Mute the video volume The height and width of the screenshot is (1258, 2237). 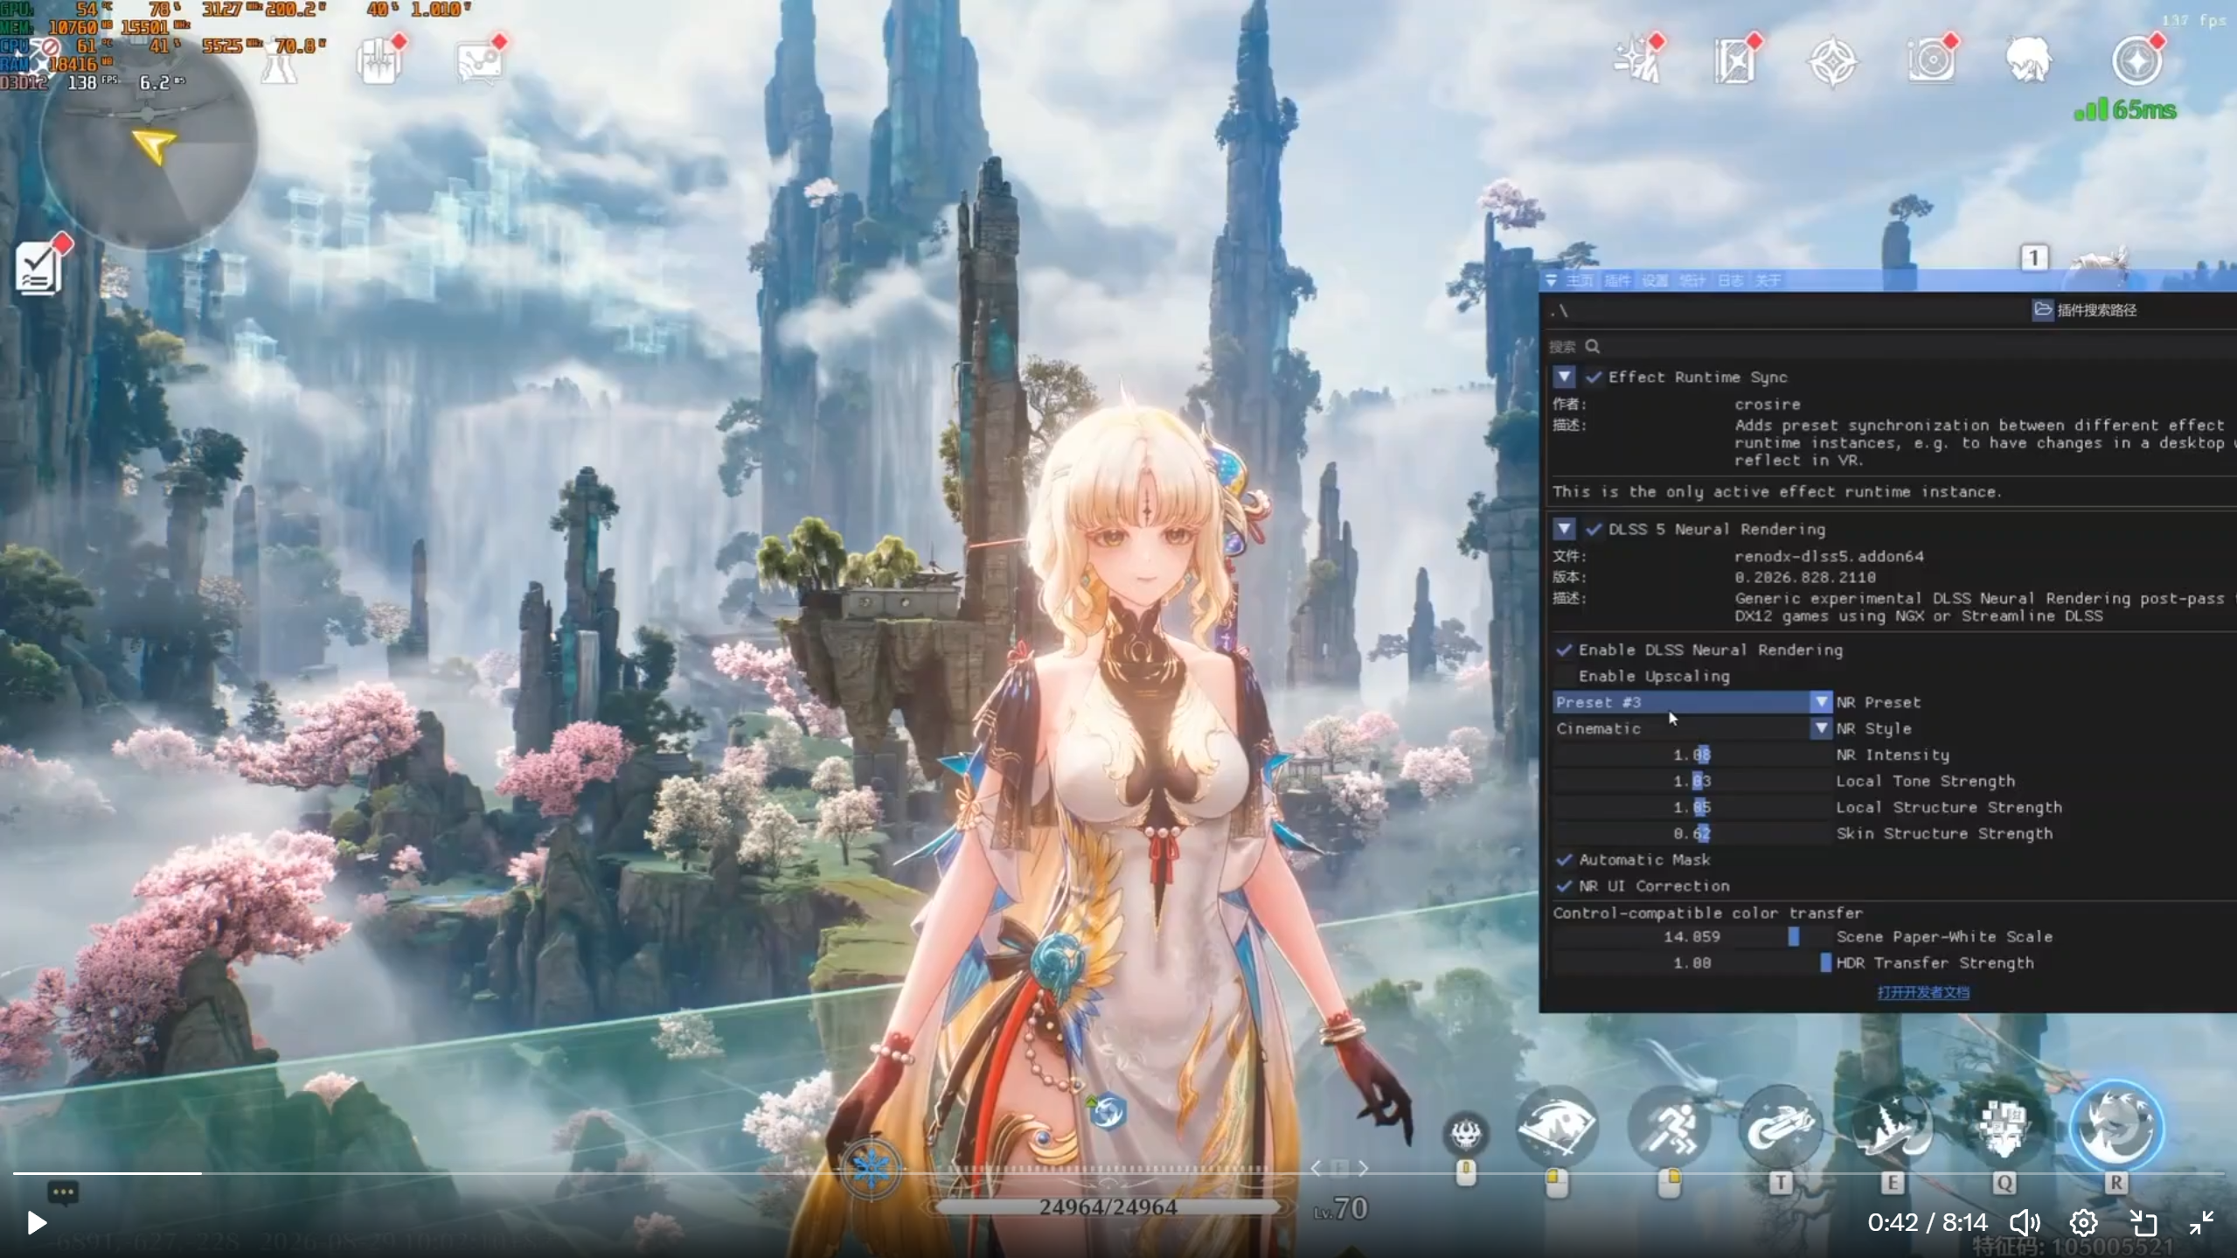pos(2024,1222)
